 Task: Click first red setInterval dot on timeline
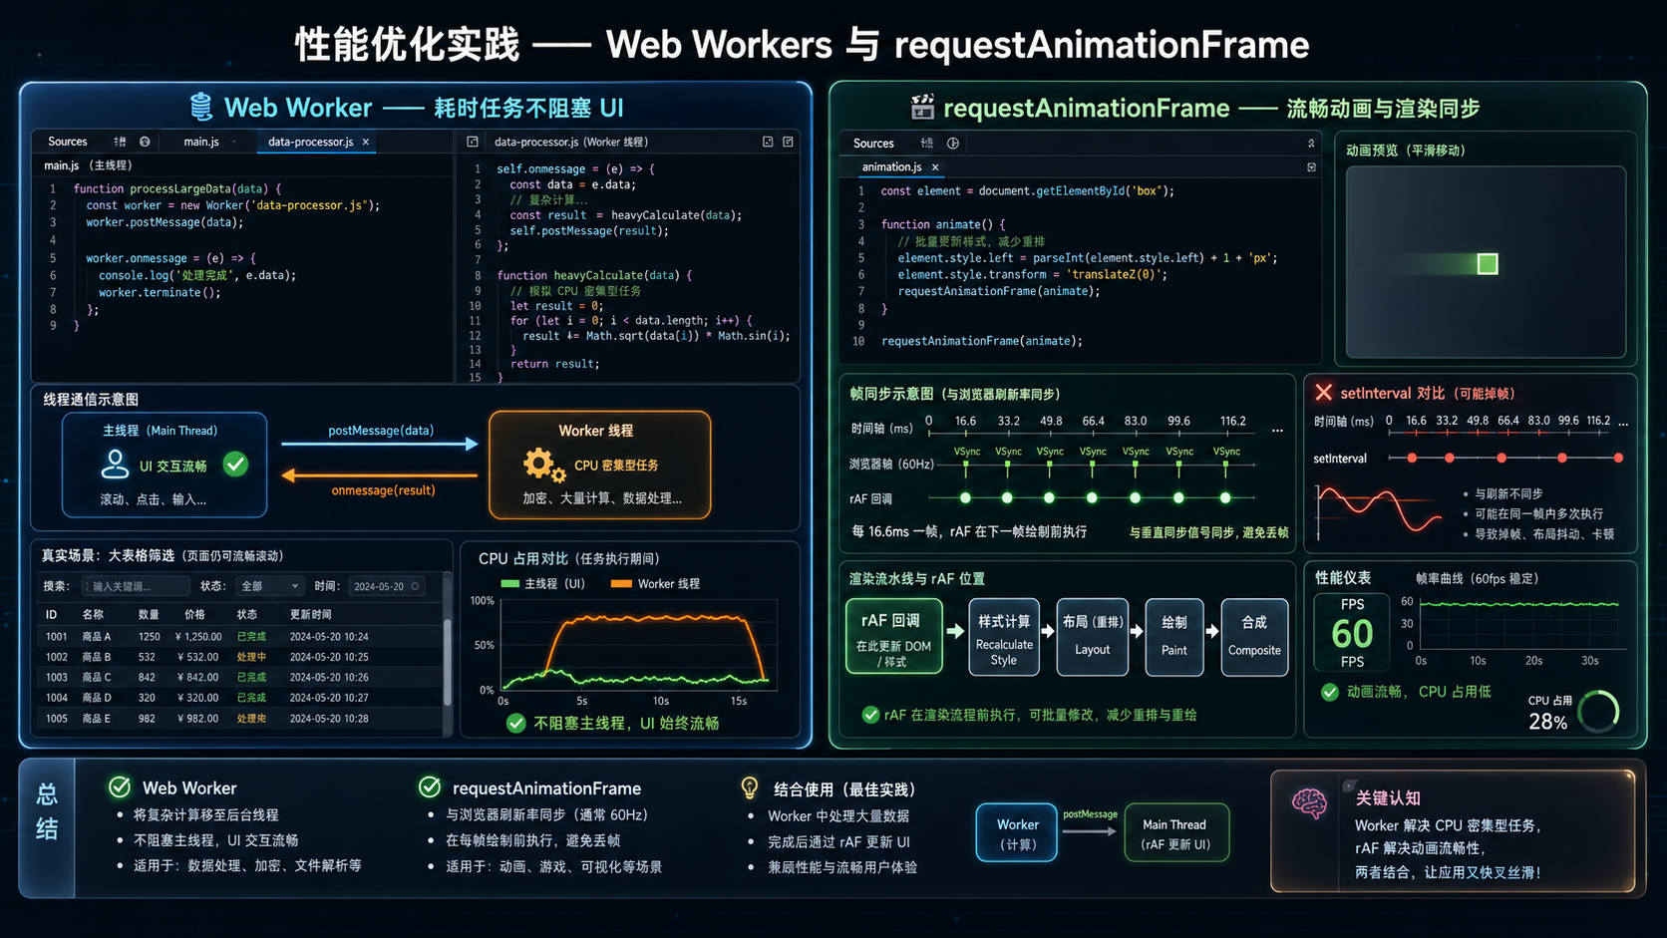click(x=1412, y=458)
